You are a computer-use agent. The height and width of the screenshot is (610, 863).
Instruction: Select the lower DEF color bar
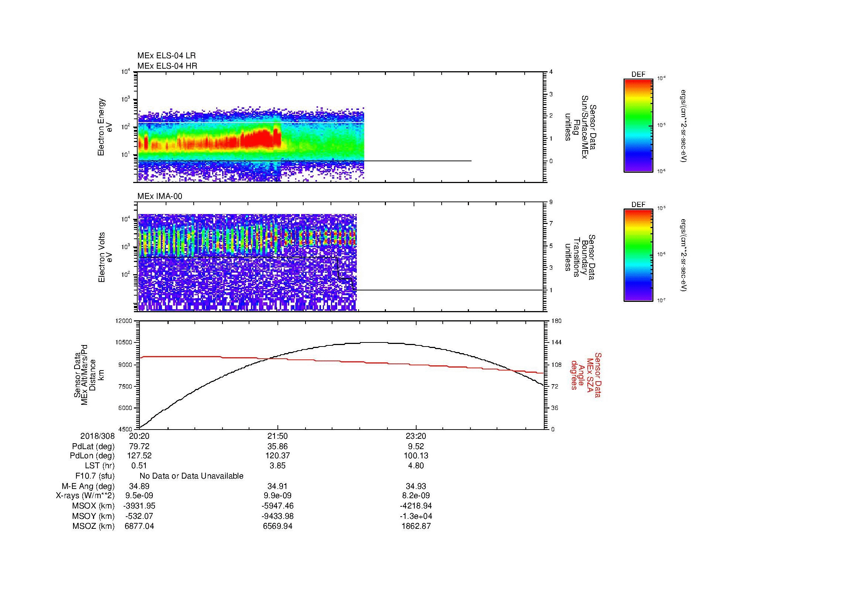coord(638,255)
